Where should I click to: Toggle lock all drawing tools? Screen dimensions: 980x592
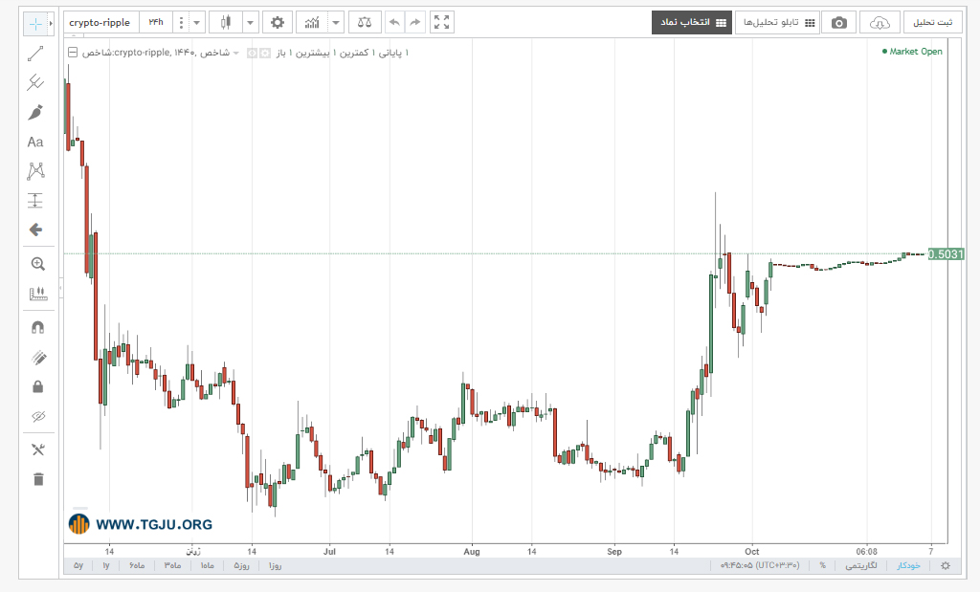(38, 386)
